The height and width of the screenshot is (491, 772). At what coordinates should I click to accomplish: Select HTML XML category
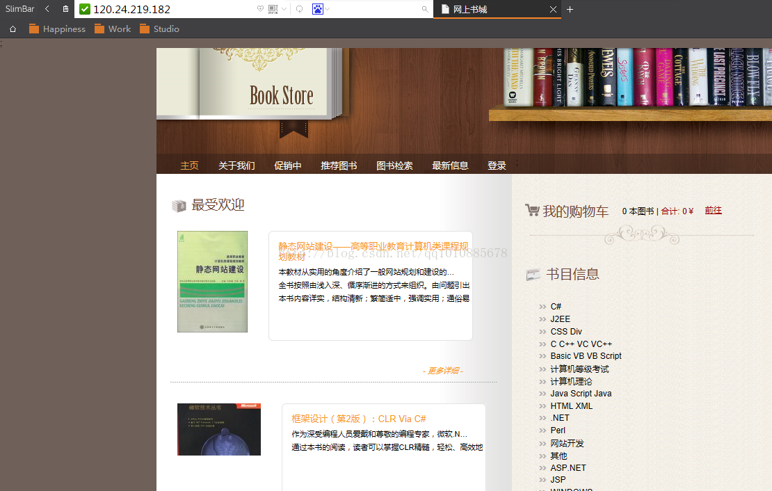click(572, 405)
